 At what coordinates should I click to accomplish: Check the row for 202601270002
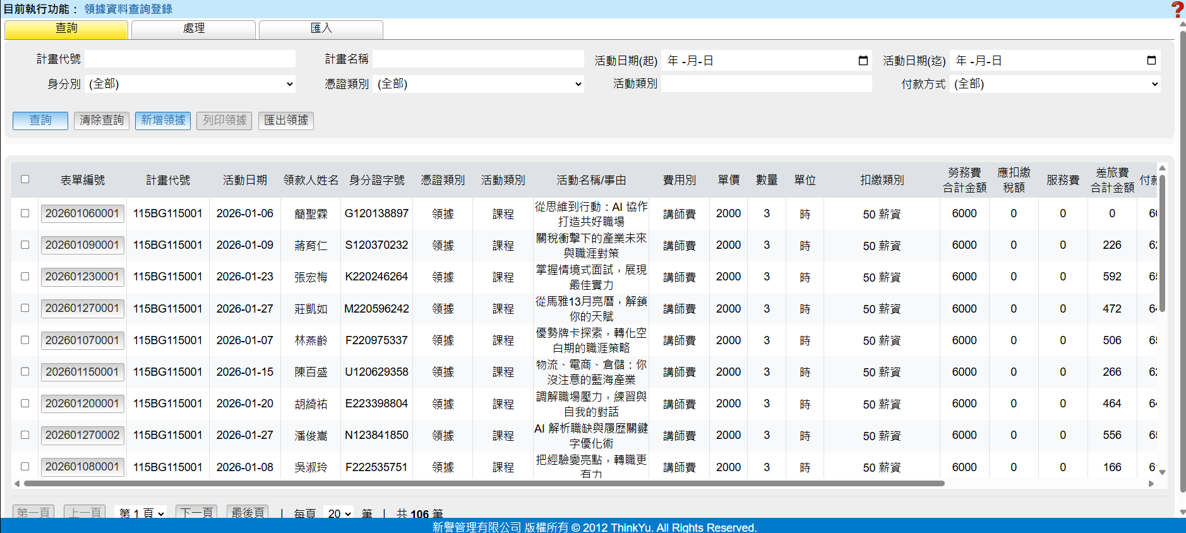coord(25,435)
